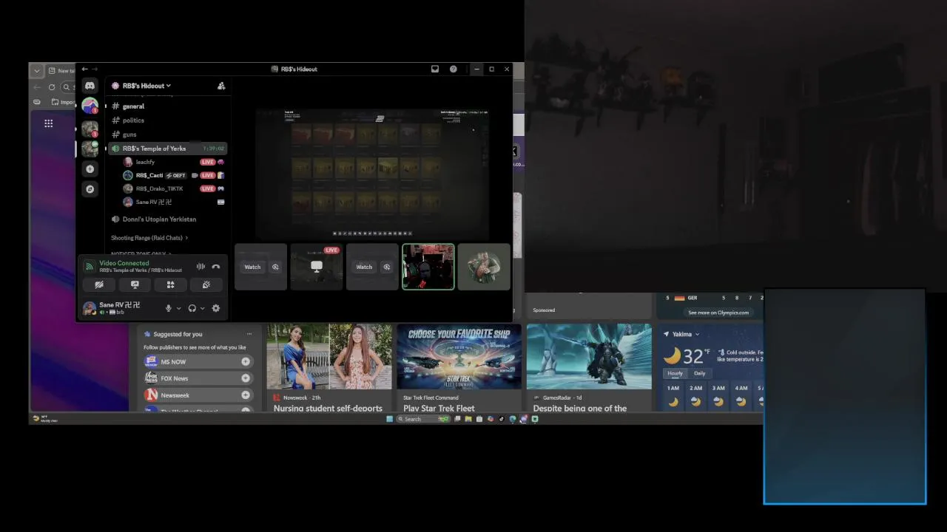This screenshot has width=947, height=532.
Task: Select user leachfy in voice channel
Action: [145, 162]
